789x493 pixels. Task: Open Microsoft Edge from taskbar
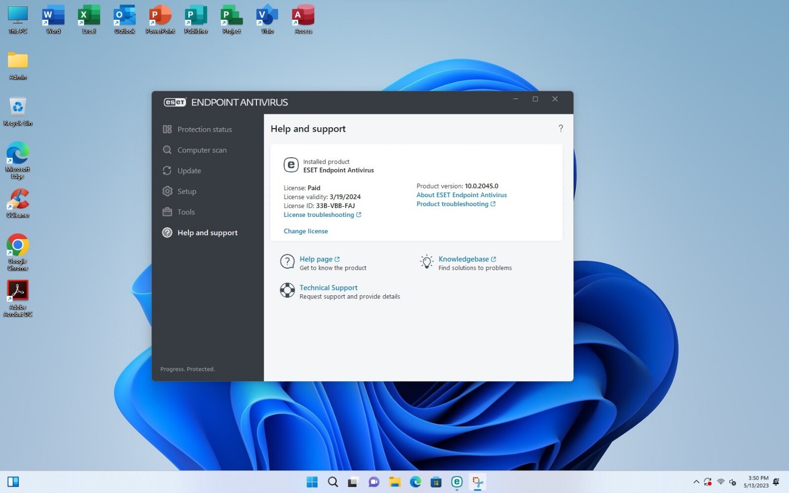tap(415, 482)
